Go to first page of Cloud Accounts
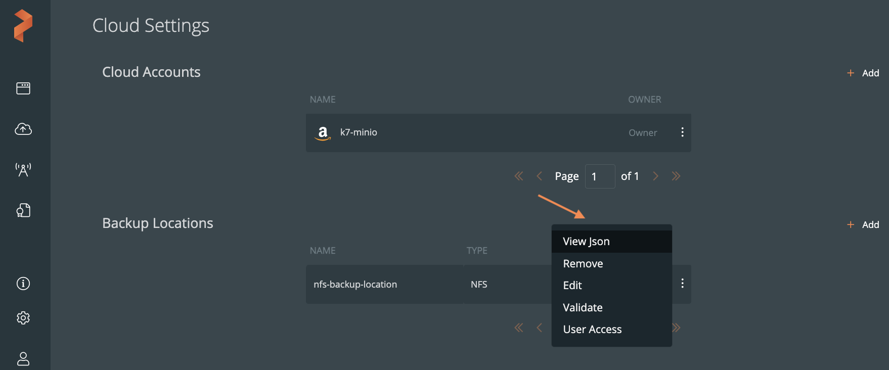 (518, 176)
